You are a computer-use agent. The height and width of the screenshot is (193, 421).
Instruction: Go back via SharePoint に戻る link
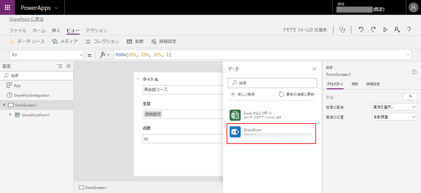[x=26, y=19]
